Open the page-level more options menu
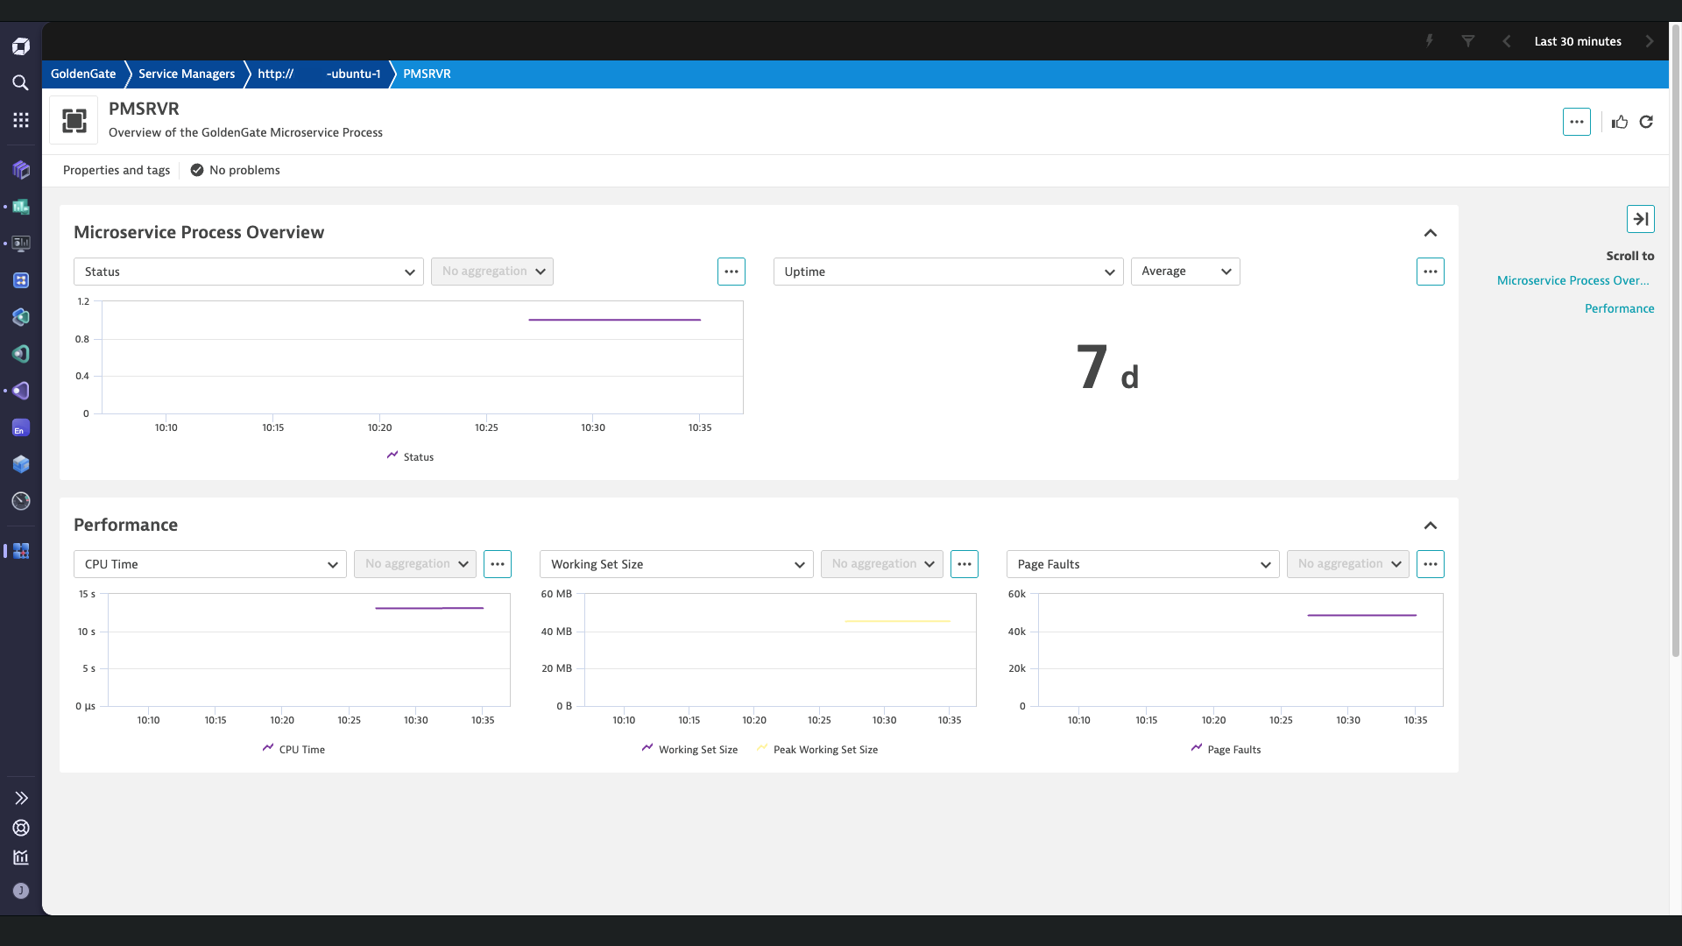This screenshot has height=946, width=1682. pyautogui.click(x=1577, y=122)
